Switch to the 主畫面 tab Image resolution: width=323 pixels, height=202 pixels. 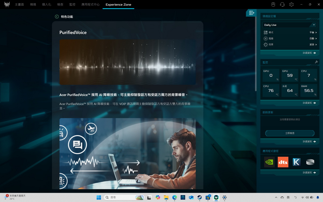pos(19,5)
